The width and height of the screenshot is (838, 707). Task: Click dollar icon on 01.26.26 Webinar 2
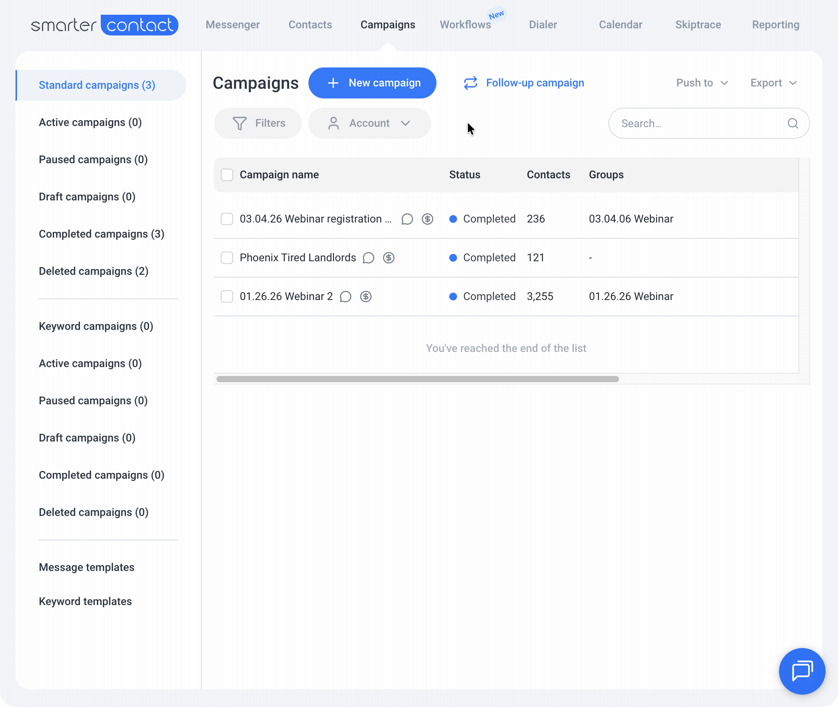[365, 297]
